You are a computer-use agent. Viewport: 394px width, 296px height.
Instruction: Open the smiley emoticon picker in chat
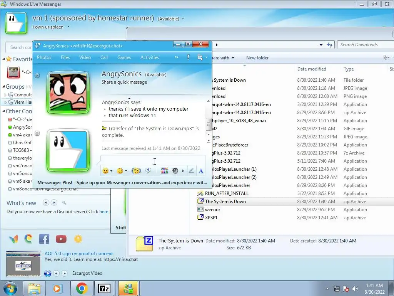105,171
